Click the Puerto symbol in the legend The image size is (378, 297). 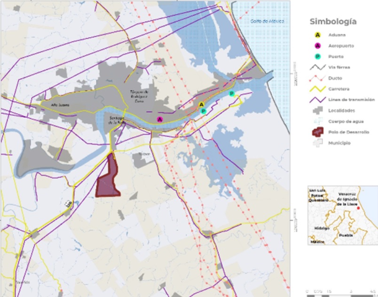317,56
